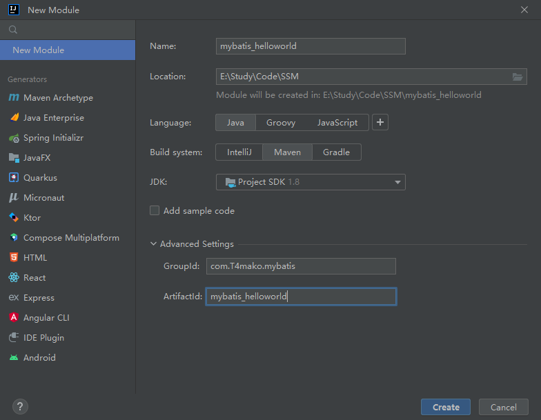
Task: Click the React atom icon
Action: [14, 277]
